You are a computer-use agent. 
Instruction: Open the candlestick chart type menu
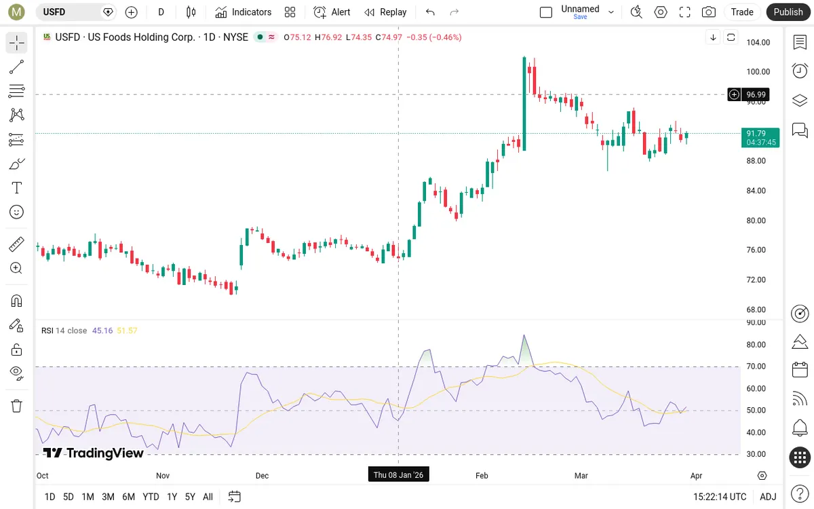[x=191, y=12]
